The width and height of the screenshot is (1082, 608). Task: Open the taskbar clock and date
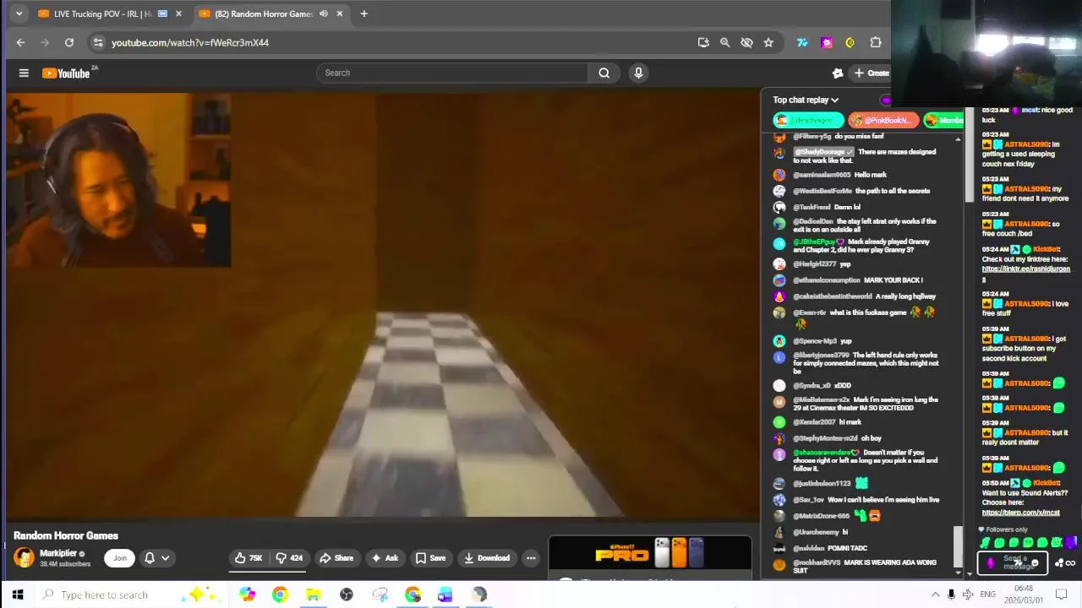pyautogui.click(x=1023, y=594)
